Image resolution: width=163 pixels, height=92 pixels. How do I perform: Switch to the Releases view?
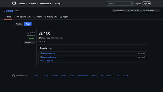19,24
